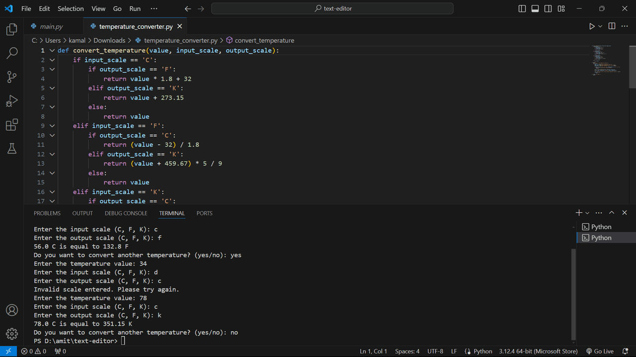636x357 pixels.
Task: Change the LF end of line sequence
Action: (454, 351)
